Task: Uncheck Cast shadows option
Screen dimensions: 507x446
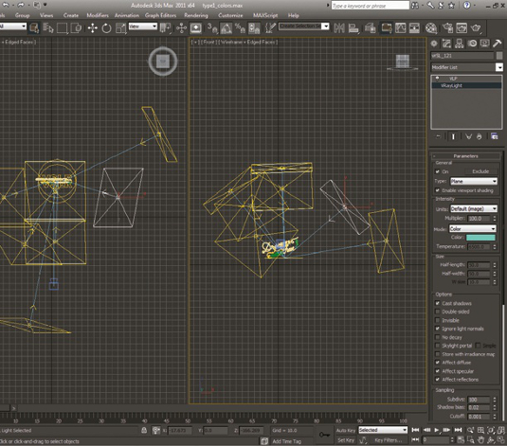Action: 438,303
